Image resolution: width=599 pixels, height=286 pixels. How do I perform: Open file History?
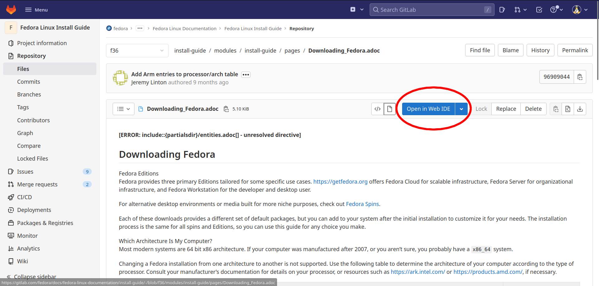tap(540, 50)
